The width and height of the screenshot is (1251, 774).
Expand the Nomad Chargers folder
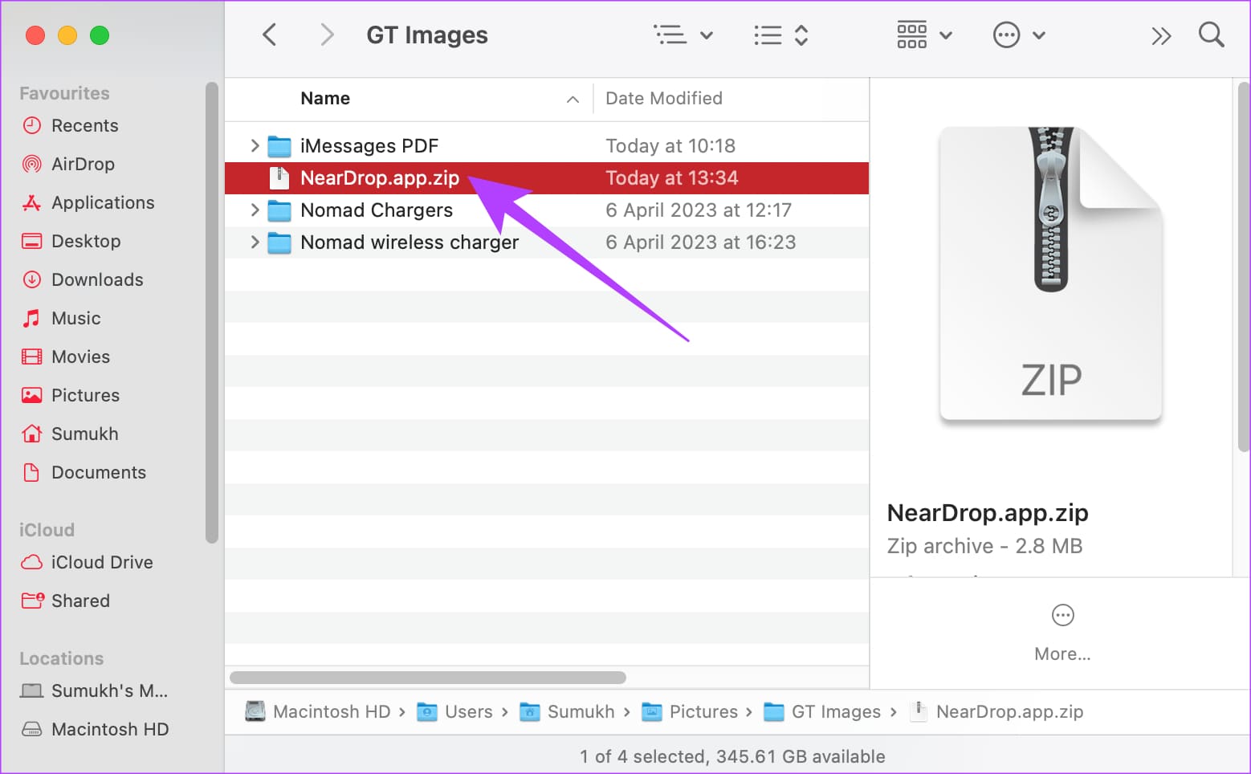255,210
